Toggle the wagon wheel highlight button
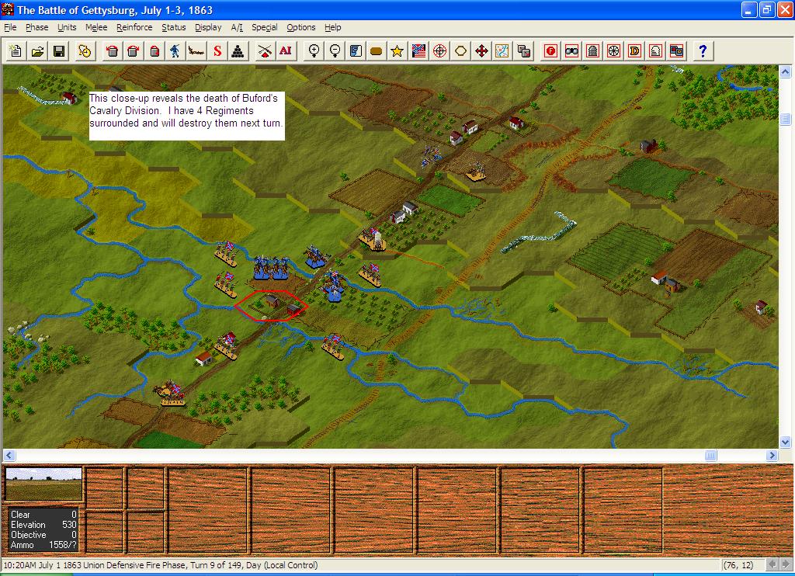 pyautogui.click(x=614, y=50)
